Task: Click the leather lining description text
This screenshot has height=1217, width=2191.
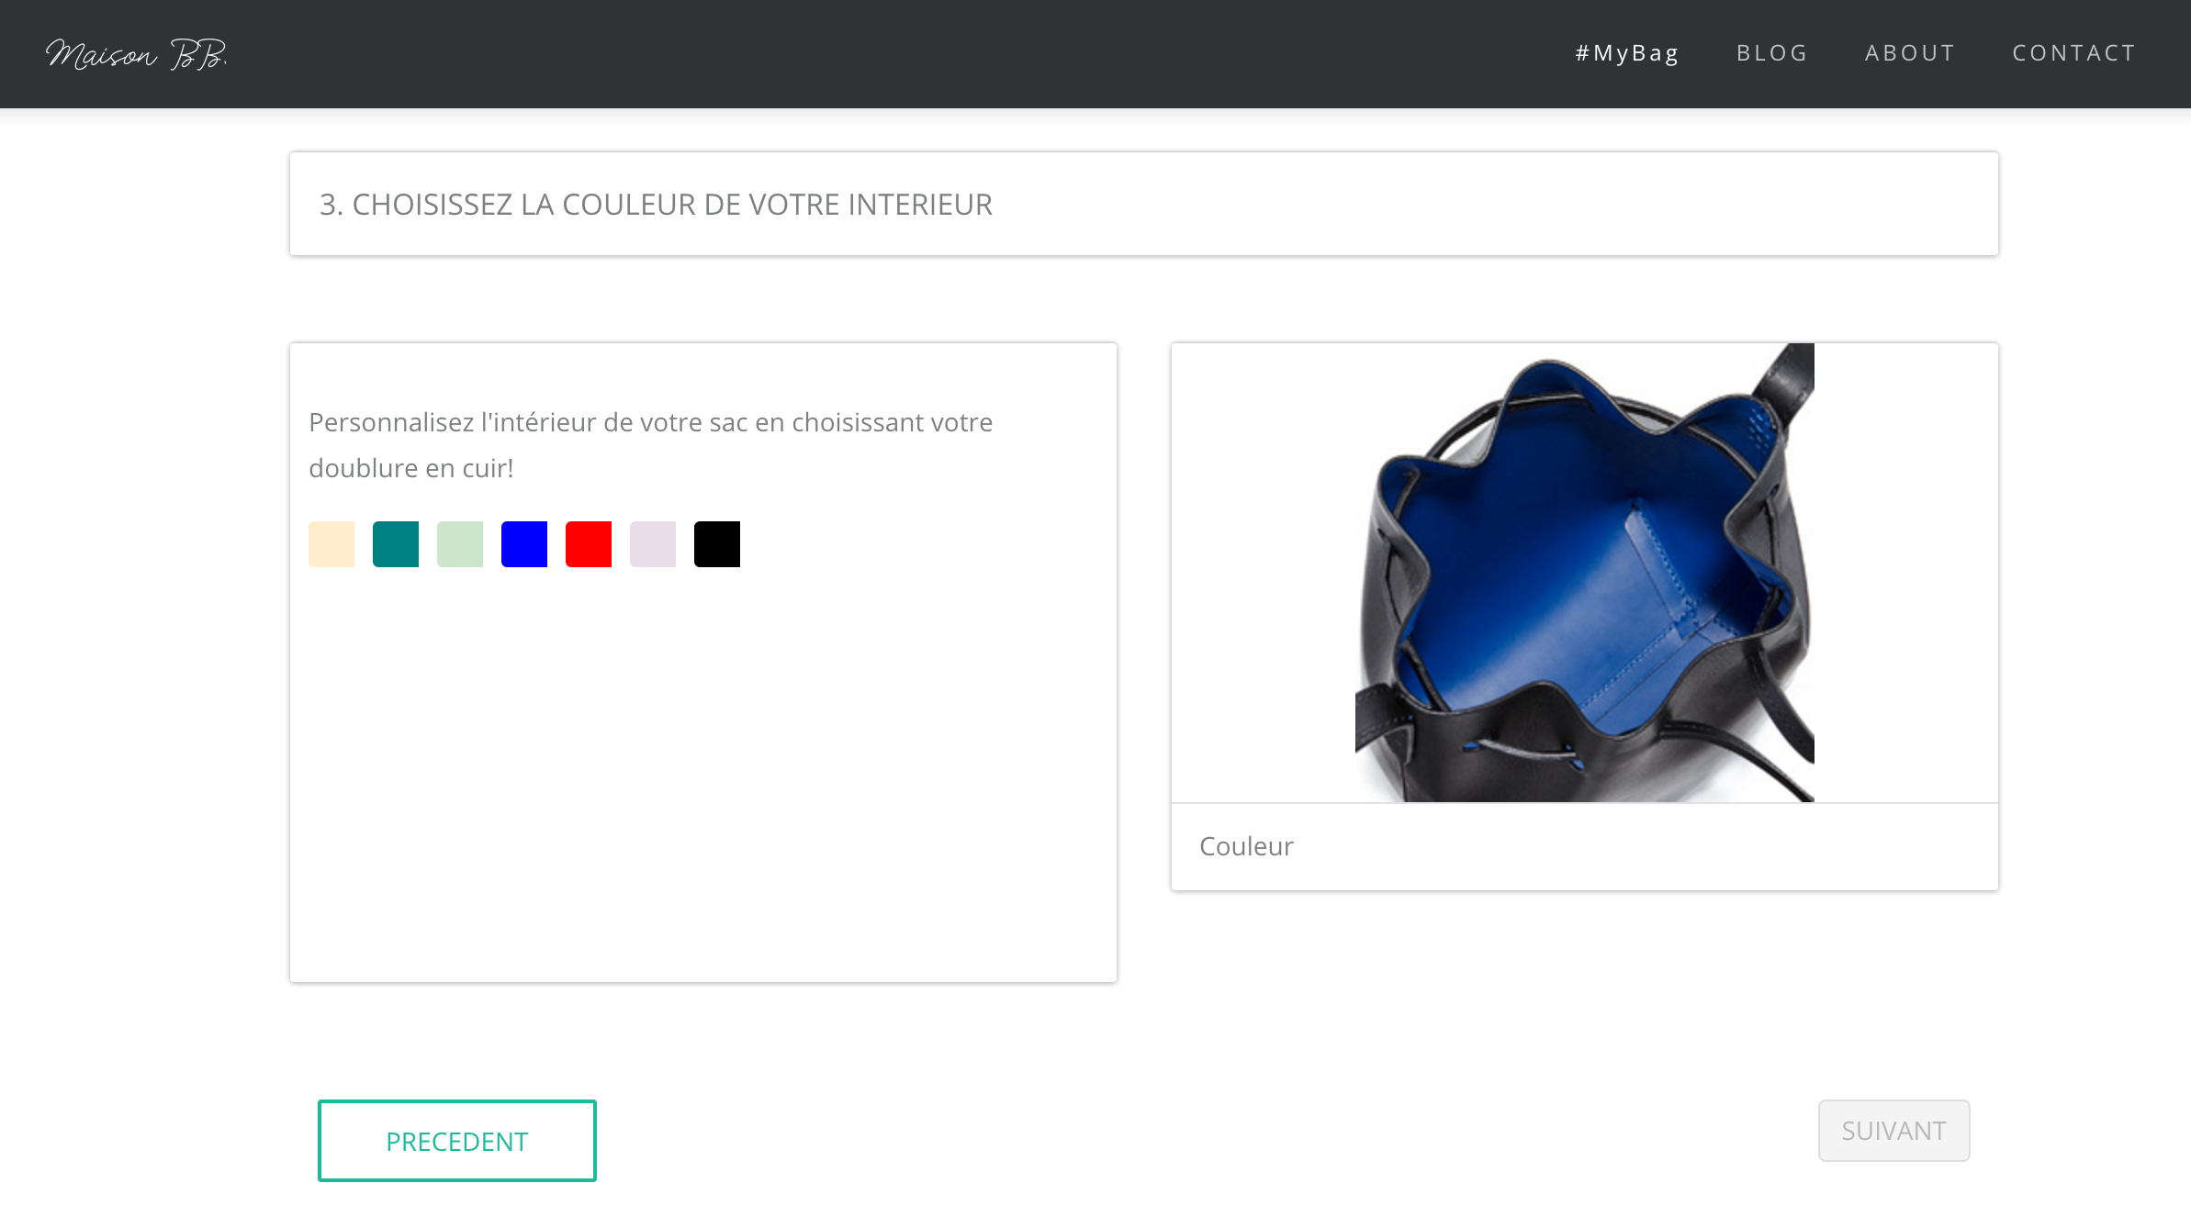Action: (x=650, y=445)
